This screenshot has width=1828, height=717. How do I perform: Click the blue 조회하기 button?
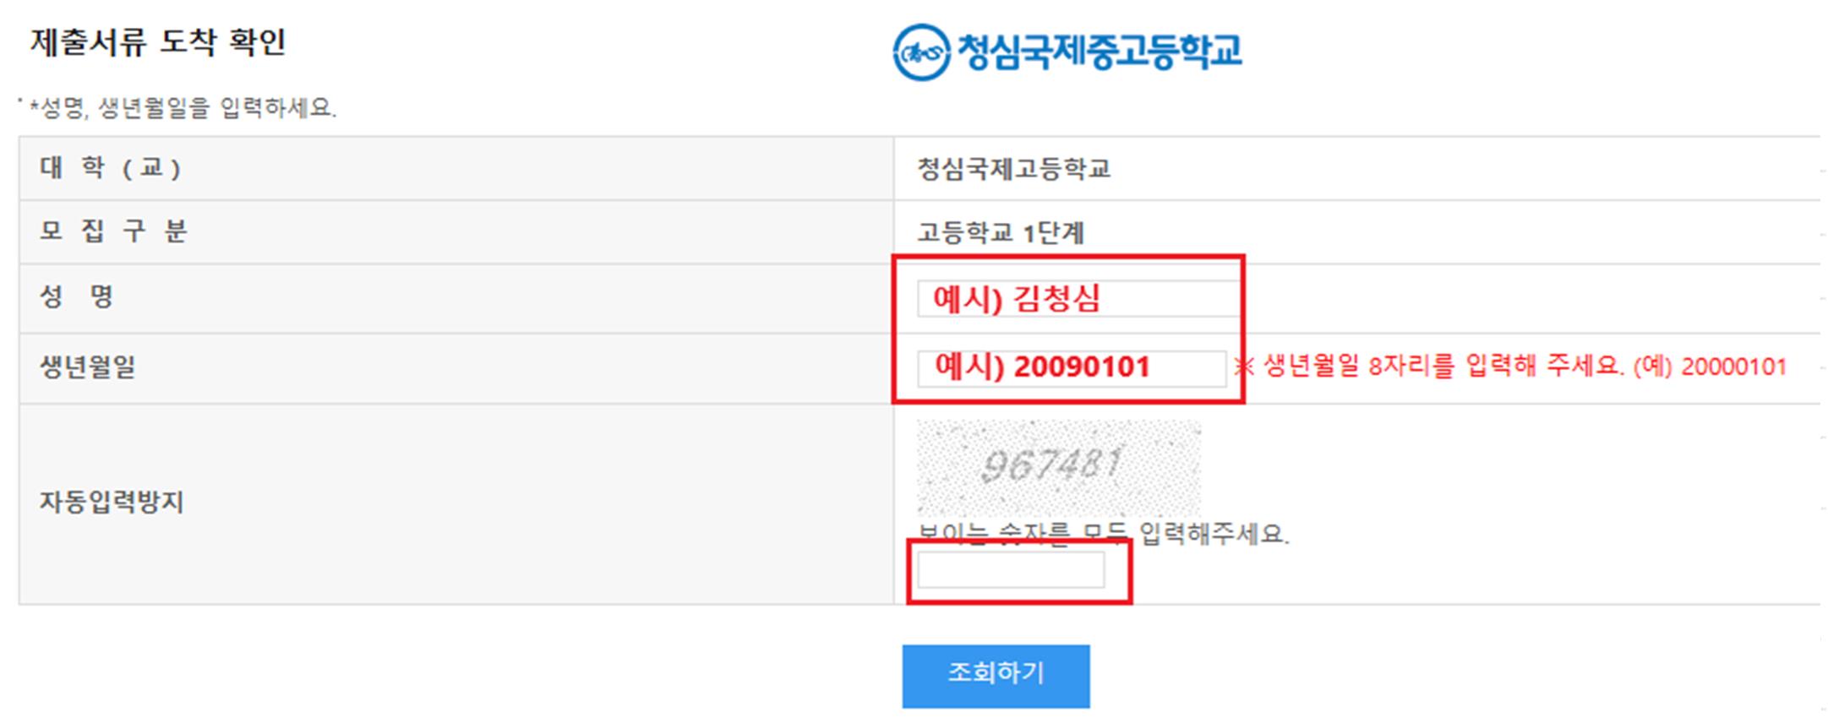click(x=996, y=676)
